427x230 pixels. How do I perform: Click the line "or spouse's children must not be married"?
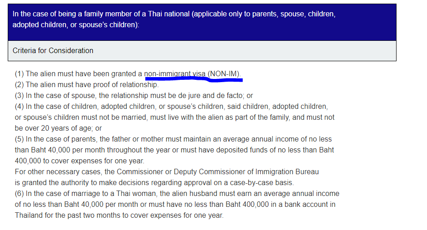pyautogui.click(x=174, y=117)
